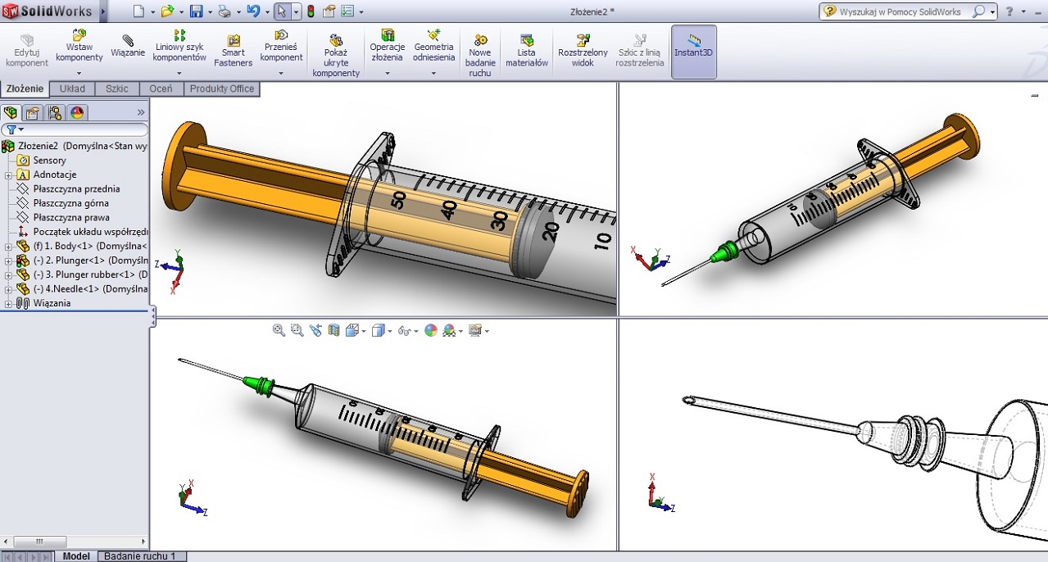Open the ConfigurationManager panel tab
This screenshot has height=562, width=1048.
[55, 113]
